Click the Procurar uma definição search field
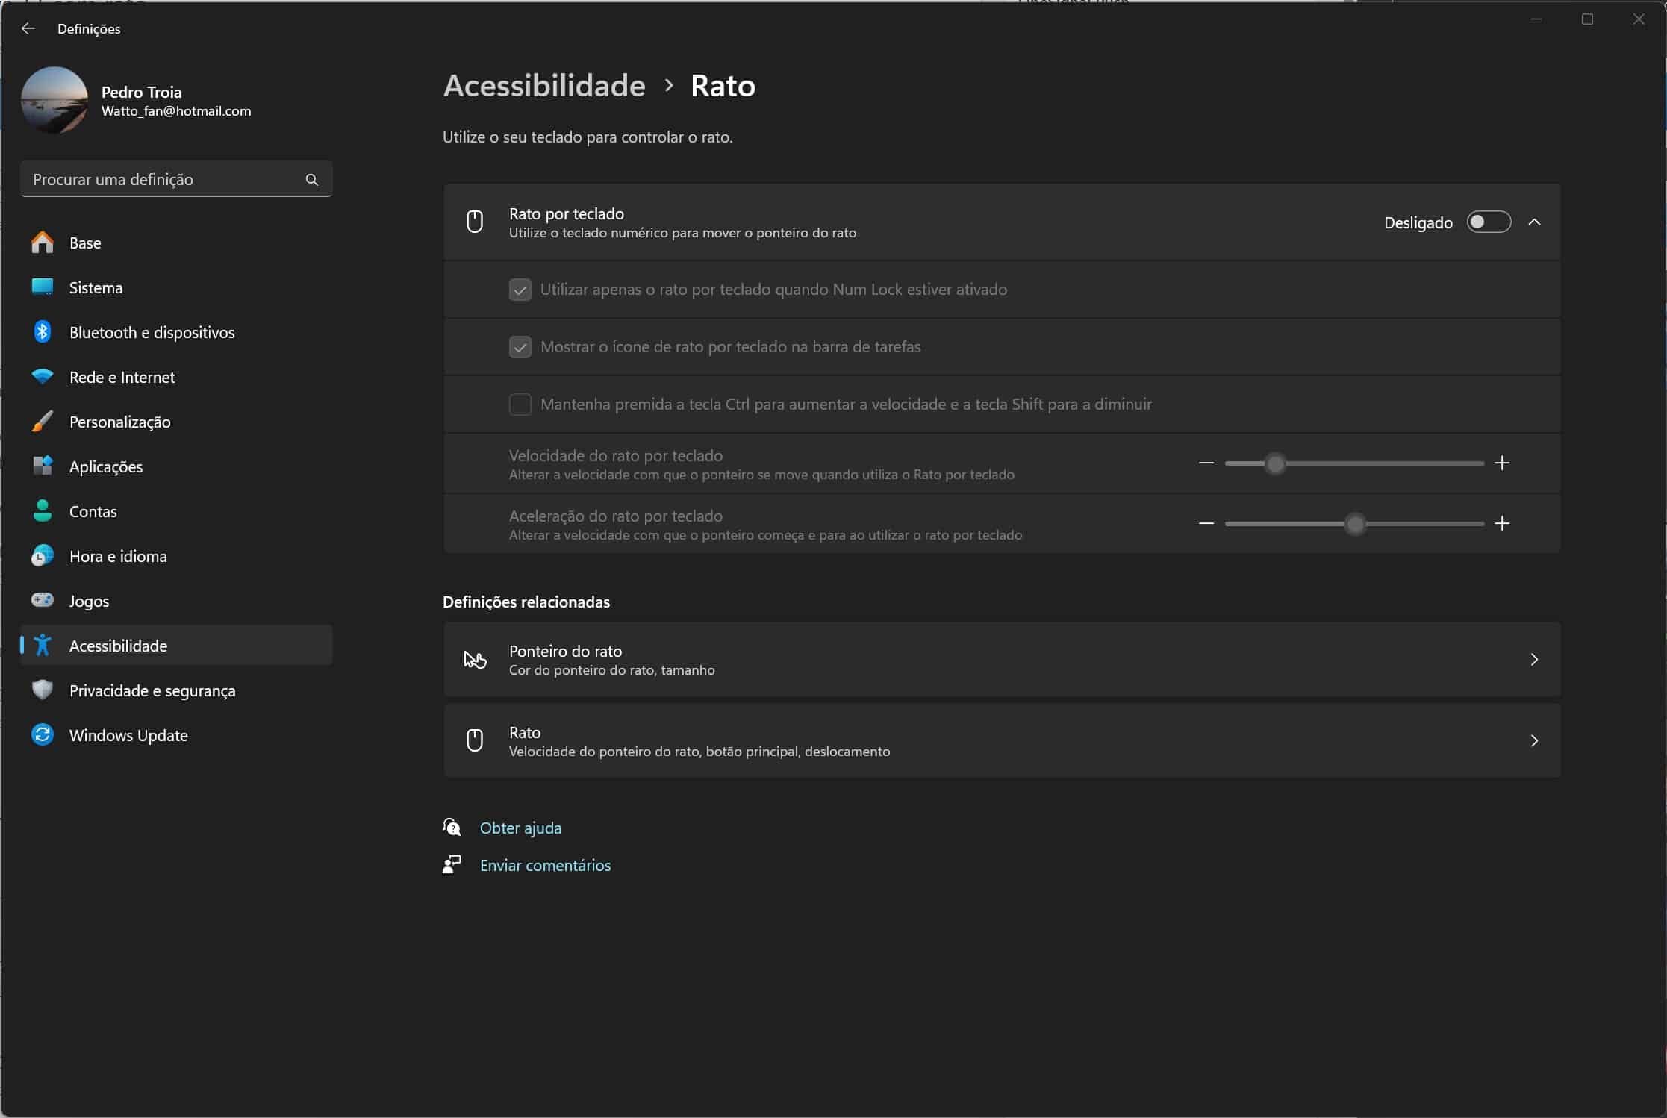Screen dimensions: 1667x1118 coord(164,180)
